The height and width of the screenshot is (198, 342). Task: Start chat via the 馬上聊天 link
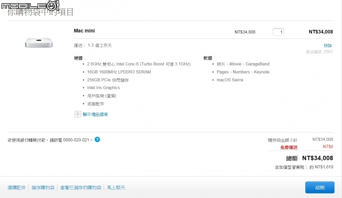pyautogui.click(x=116, y=188)
